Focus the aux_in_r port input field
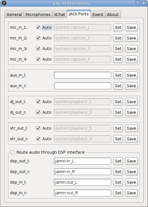148x207 pixels. click(x=82, y=86)
